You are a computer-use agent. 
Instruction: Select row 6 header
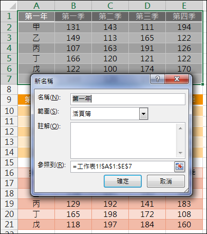9,69
